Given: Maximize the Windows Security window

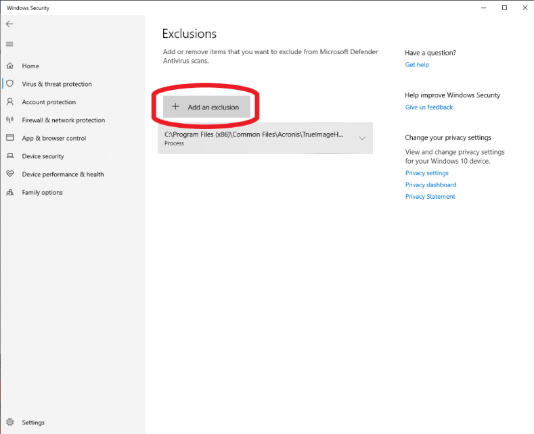Looking at the screenshot, I should [504, 8].
